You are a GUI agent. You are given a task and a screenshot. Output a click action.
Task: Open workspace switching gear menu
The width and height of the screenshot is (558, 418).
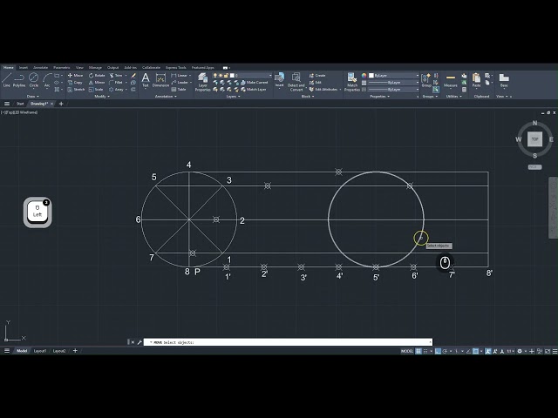[520, 351]
